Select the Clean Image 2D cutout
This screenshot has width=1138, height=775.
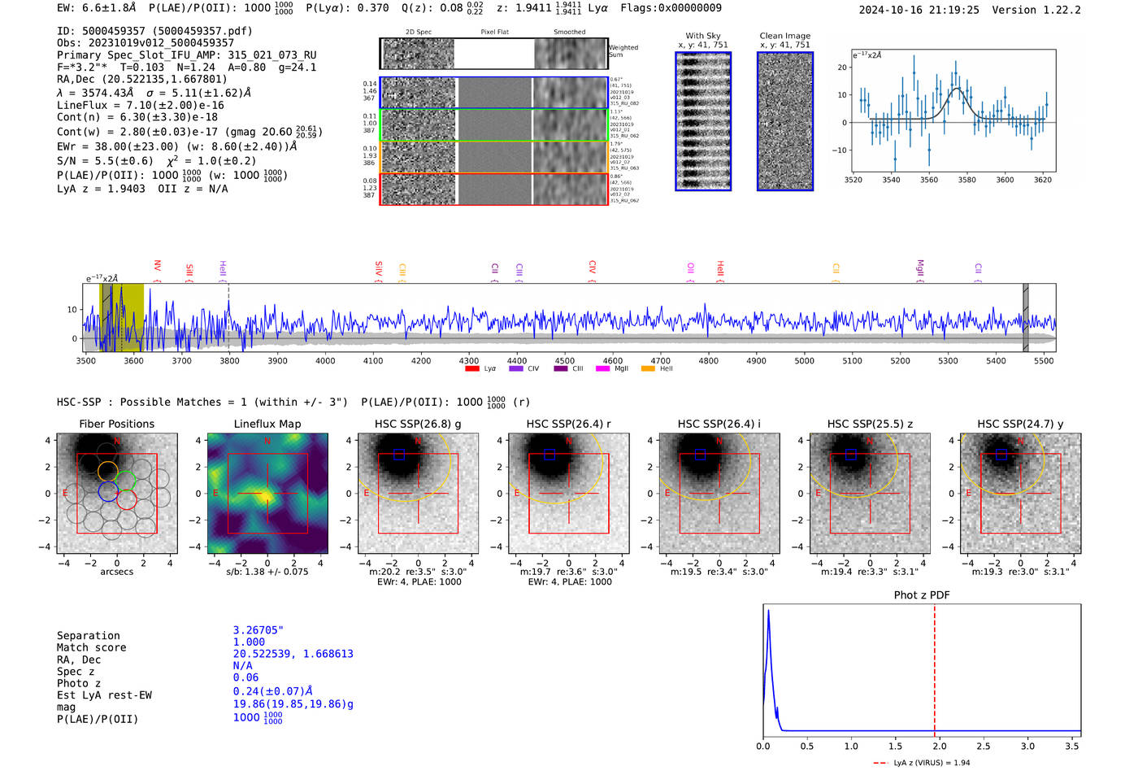click(785, 121)
